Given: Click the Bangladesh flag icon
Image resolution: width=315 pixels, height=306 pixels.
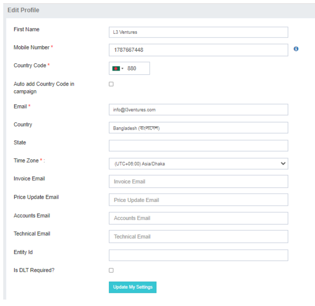Looking at the screenshot, I should point(115,68).
